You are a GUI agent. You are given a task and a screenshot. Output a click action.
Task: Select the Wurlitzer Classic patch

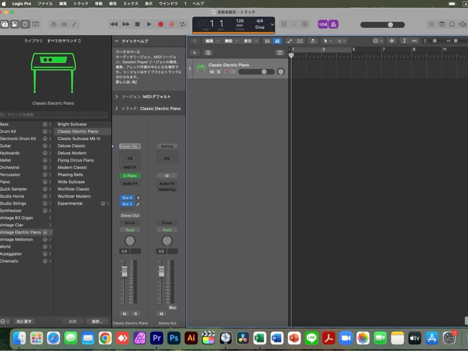pos(74,189)
